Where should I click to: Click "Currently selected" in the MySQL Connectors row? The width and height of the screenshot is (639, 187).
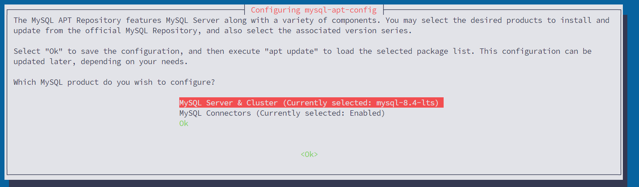point(300,113)
